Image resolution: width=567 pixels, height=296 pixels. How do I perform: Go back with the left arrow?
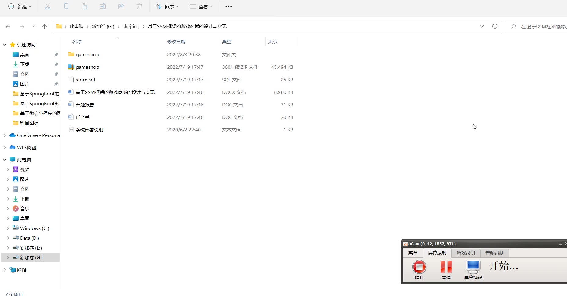pos(8,27)
